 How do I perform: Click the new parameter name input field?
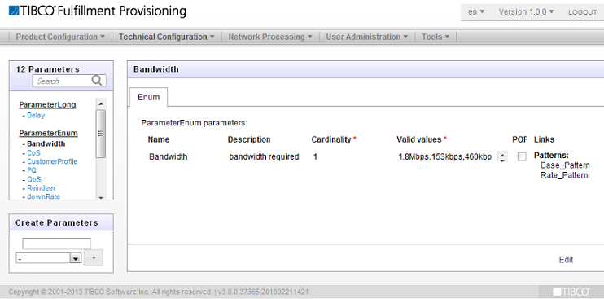click(57, 244)
